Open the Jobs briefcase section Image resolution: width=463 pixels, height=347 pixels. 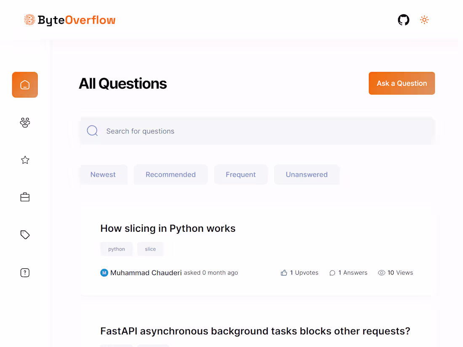pos(25,196)
